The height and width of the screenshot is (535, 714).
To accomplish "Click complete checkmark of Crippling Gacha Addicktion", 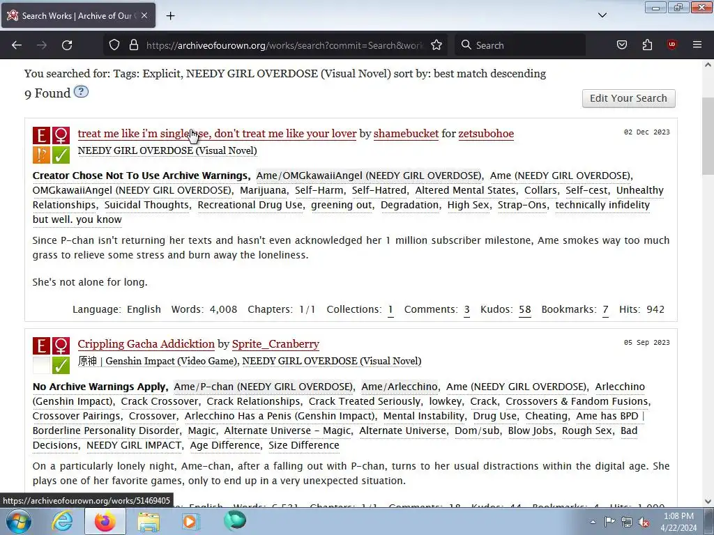I will [61, 365].
